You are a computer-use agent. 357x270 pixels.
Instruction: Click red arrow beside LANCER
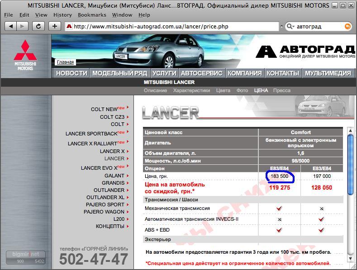(x=128, y=158)
